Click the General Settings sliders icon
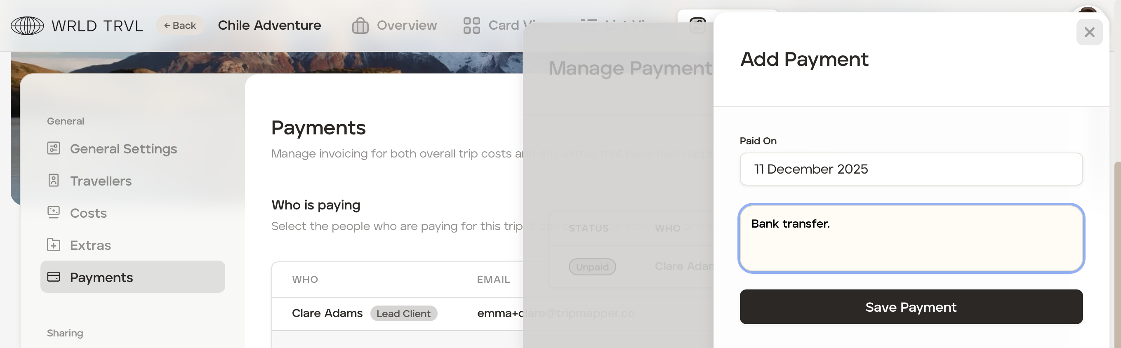 coord(54,148)
